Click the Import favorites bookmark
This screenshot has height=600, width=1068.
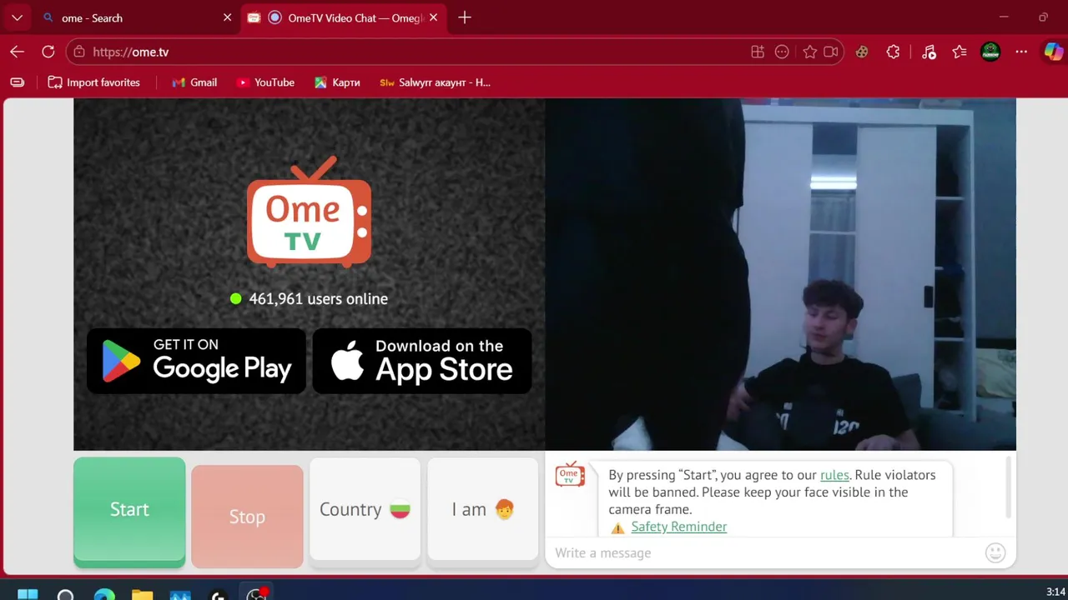click(x=93, y=82)
